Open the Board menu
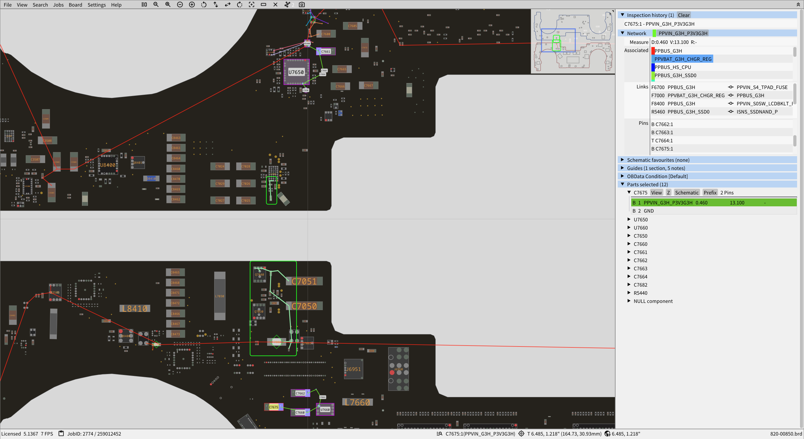 (x=75, y=5)
